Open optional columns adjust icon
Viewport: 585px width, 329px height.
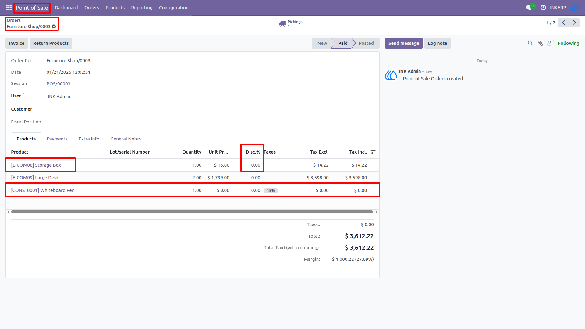click(x=373, y=152)
